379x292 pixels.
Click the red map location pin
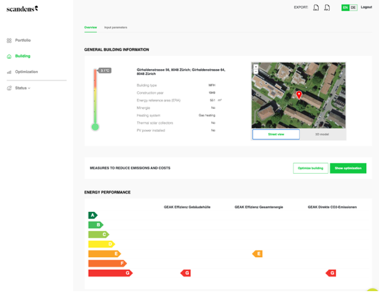(299, 95)
